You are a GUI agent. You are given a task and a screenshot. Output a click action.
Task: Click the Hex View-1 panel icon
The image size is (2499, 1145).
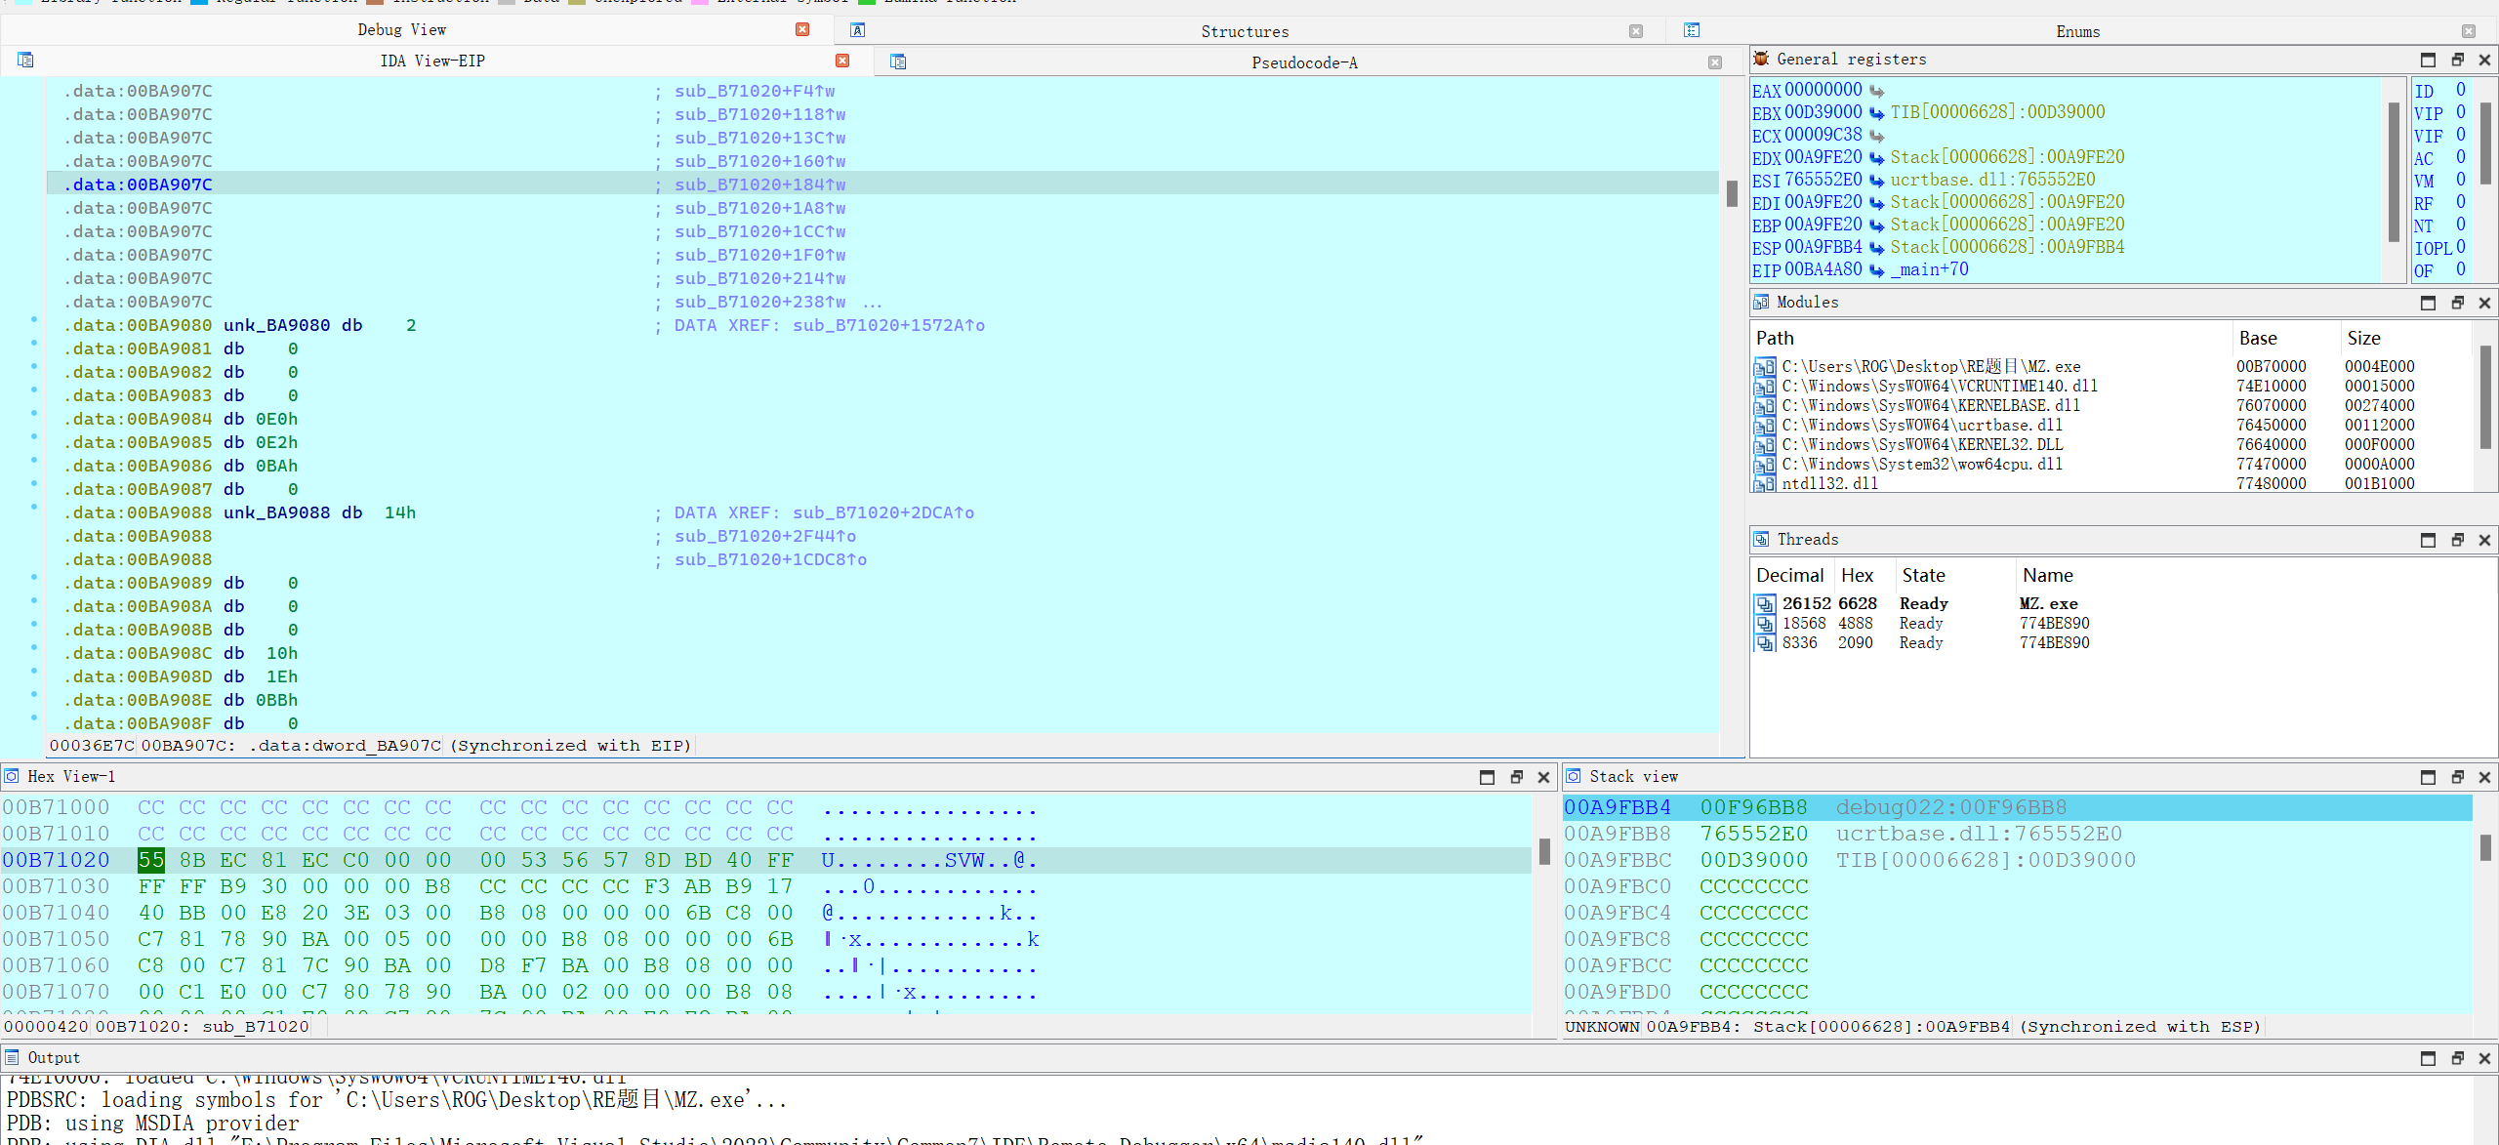coord(12,776)
